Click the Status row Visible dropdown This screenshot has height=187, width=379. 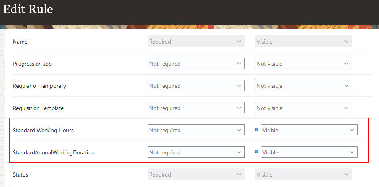(303, 175)
